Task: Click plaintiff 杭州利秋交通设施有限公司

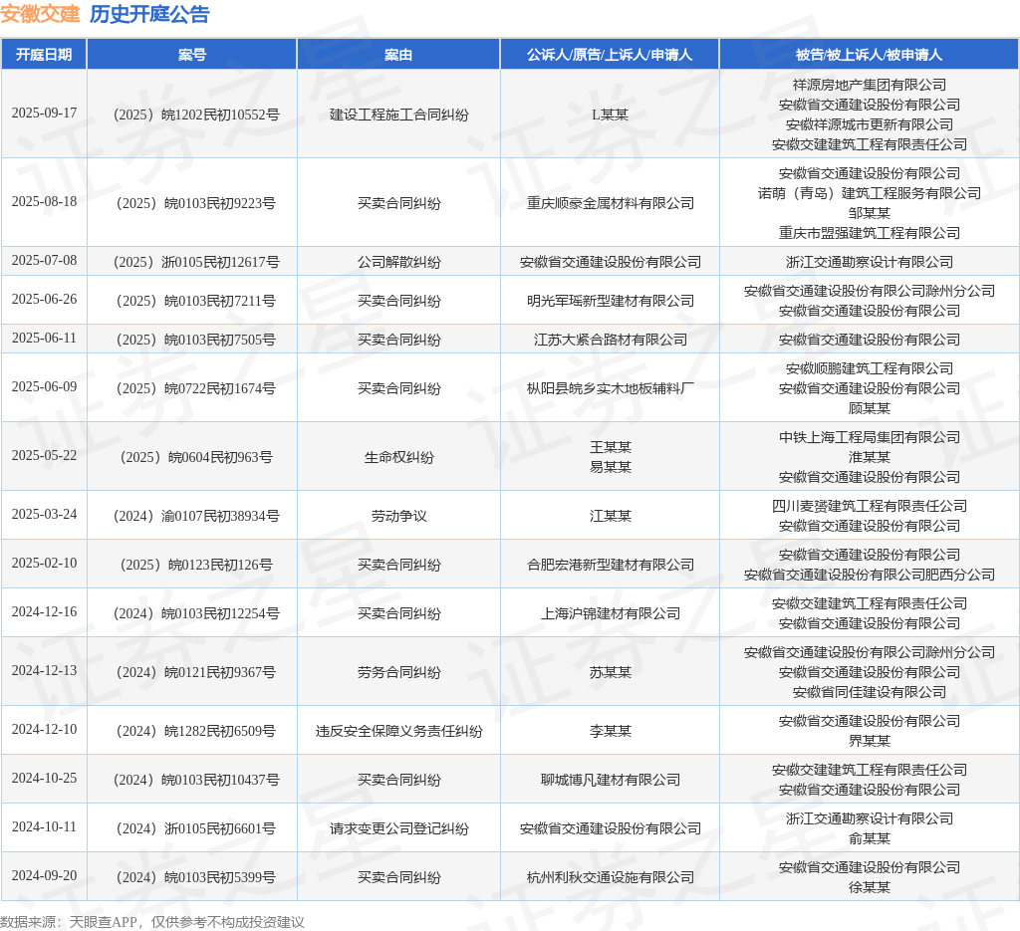Action: pos(611,877)
